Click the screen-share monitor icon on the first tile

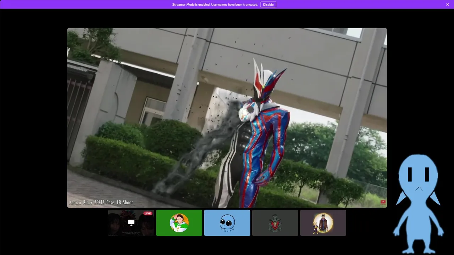131,223
